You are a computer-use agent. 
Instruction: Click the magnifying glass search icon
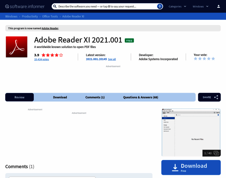pyautogui.click(x=55, y=6)
